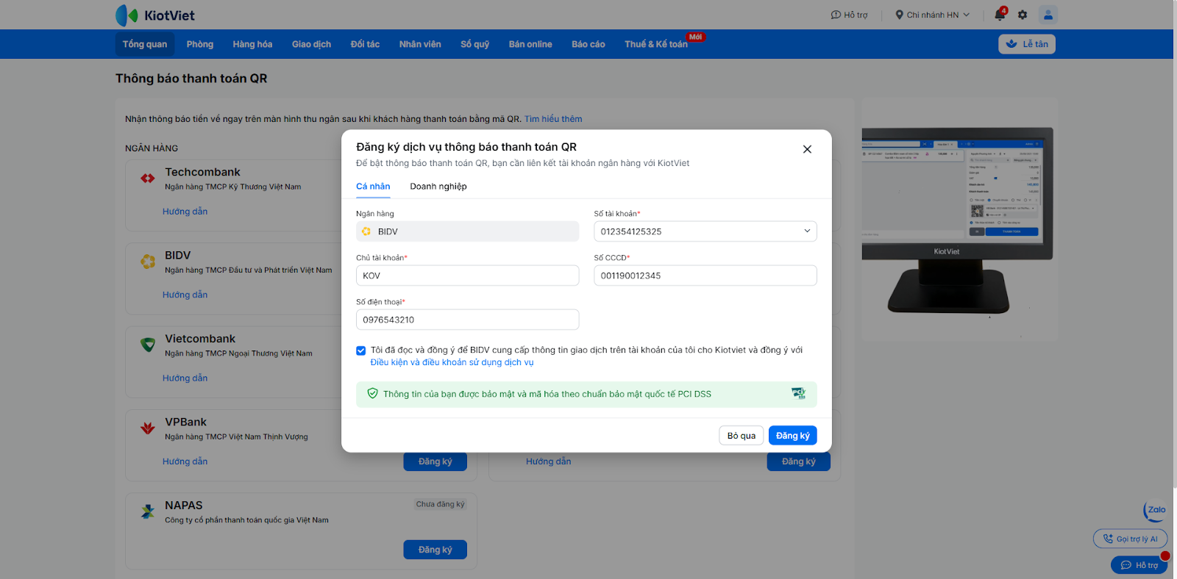Open the Chi nhánh HN branch selector
Screen dimensions: 1177x579
tap(932, 15)
